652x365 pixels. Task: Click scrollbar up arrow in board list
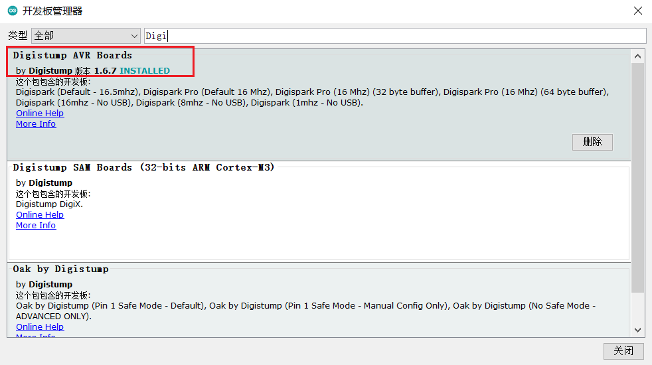[x=637, y=56]
